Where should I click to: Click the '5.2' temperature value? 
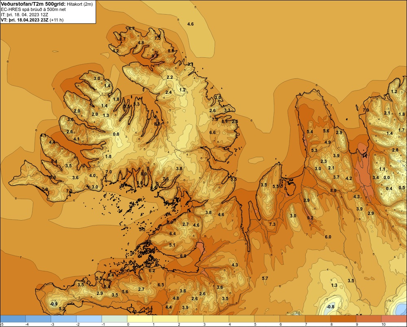coord(62,309)
